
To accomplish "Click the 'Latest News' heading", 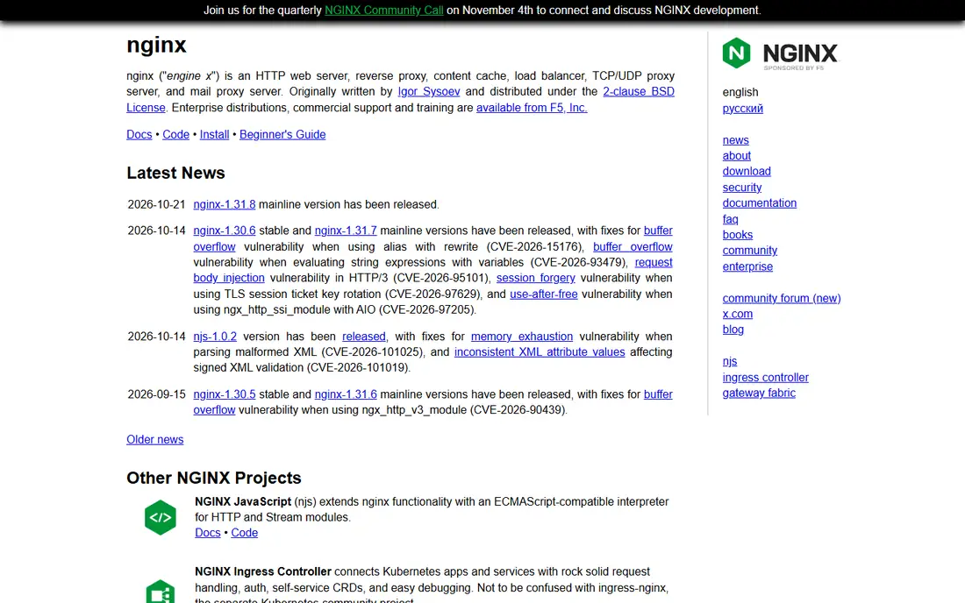I will coord(176,173).
